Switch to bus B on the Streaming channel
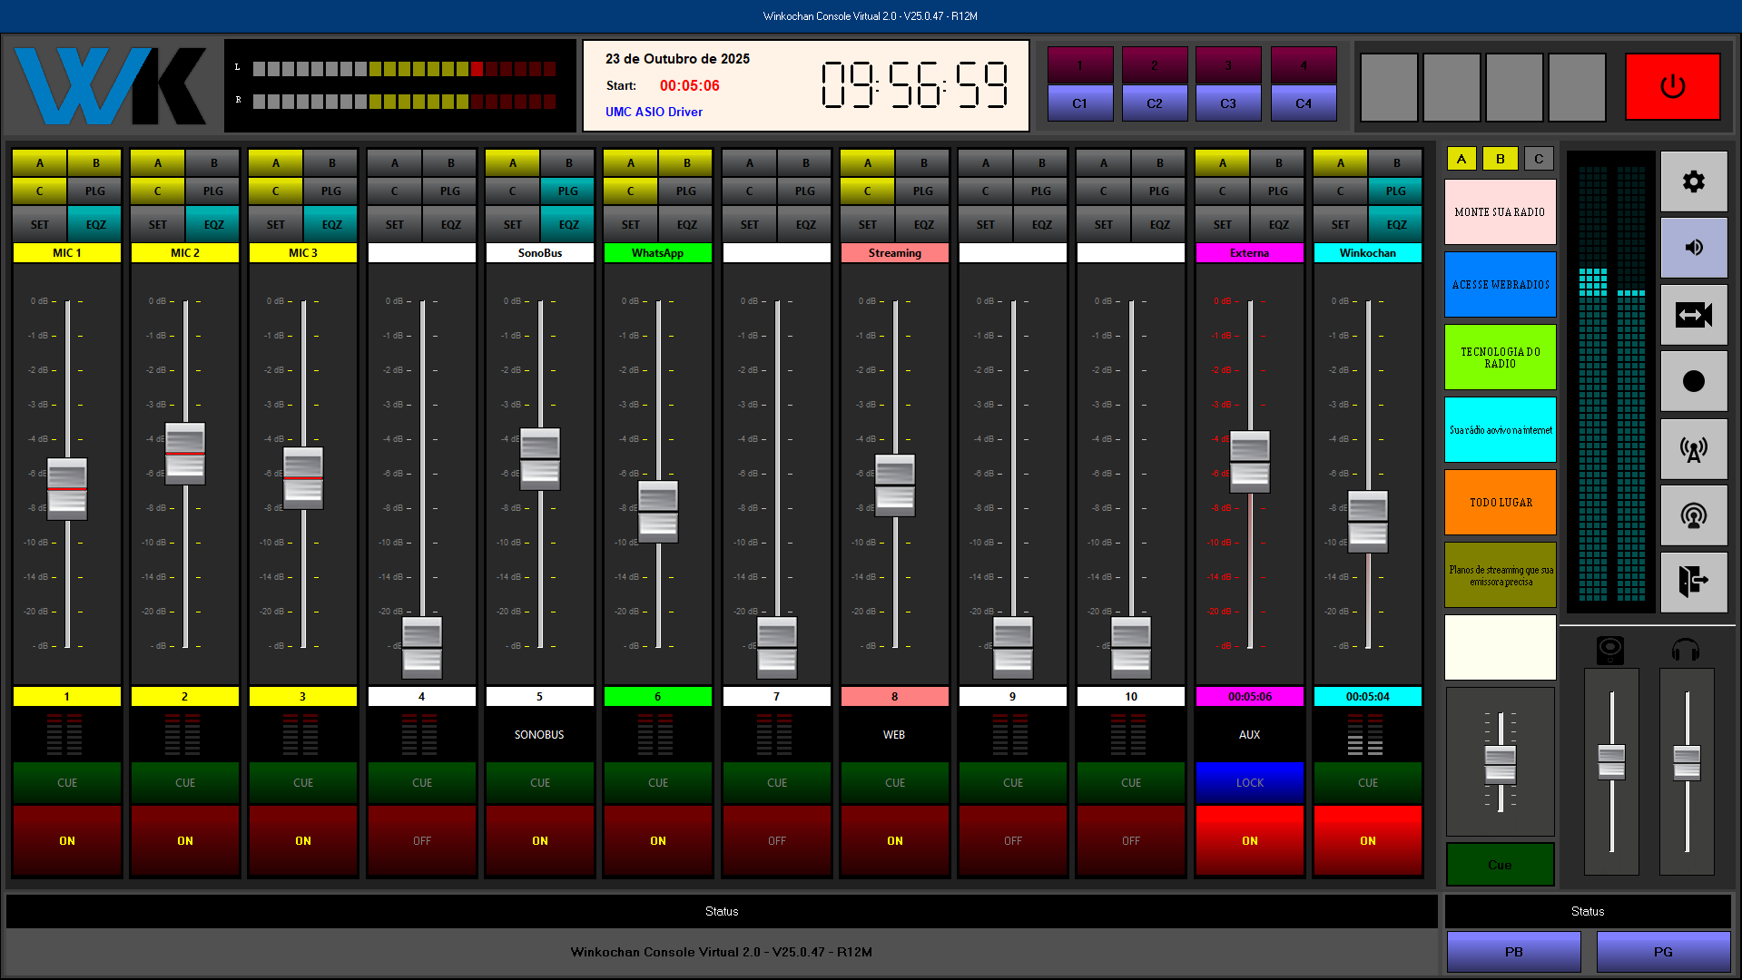Image resolution: width=1742 pixels, height=980 pixels. (922, 162)
